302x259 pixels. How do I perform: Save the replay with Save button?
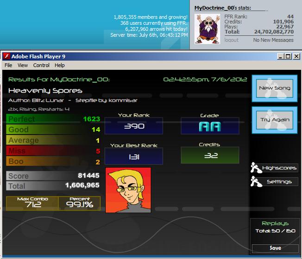pos(275,248)
